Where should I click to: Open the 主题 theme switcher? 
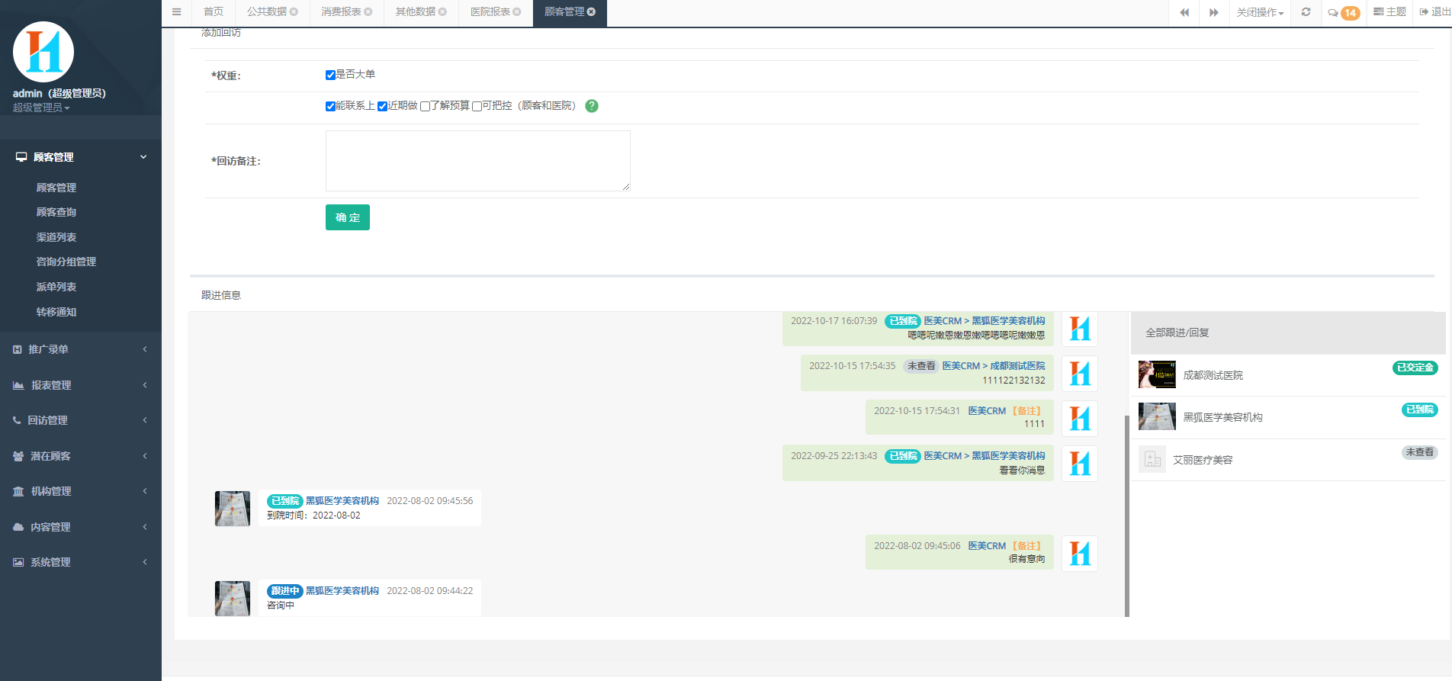click(x=1389, y=12)
